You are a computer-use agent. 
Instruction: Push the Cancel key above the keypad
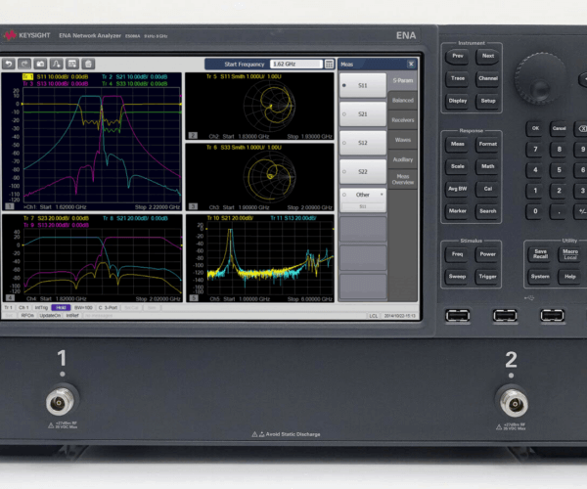(x=560, y=129)
